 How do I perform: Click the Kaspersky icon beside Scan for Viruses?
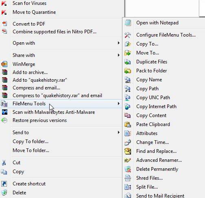pyautogui.click(x=4, y=3)
